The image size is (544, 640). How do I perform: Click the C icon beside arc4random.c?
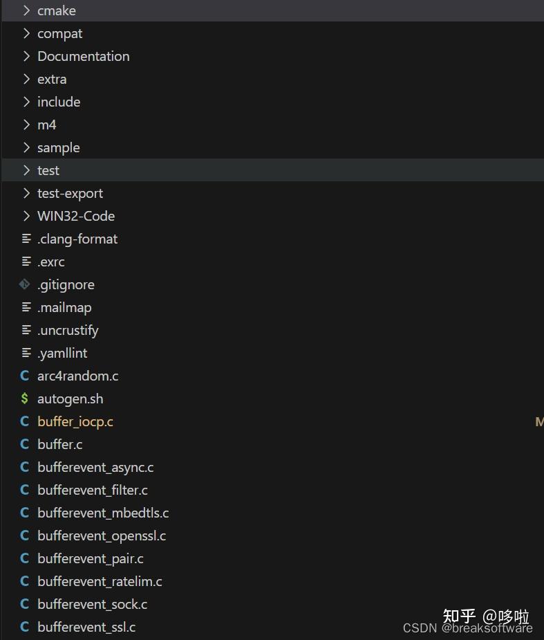click(x=24, y=376)
